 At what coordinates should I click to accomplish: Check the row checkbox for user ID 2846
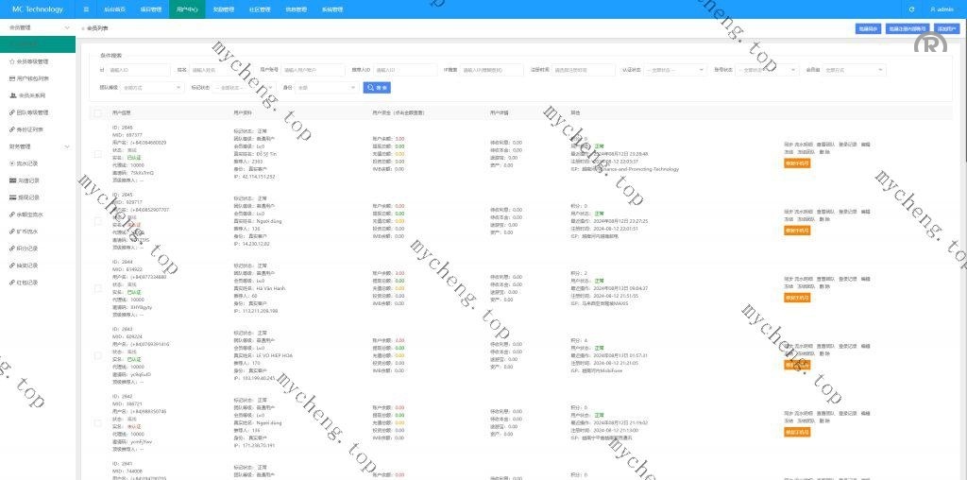point(97,152)
